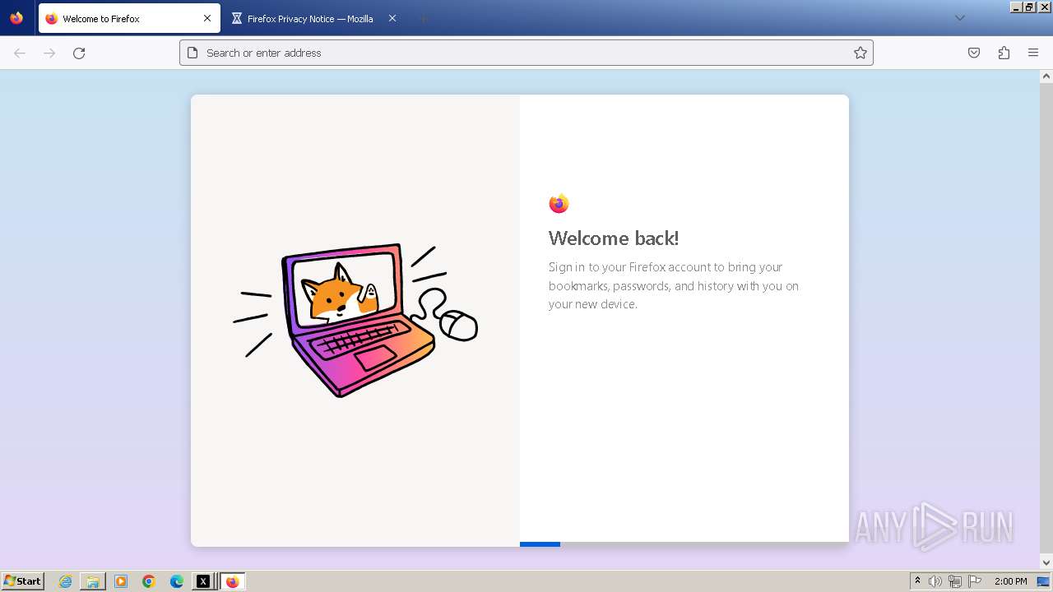This screenshot has width=1053, height=592.
Task: Switch to Welcome to Firefox tab
Action: [x=129, y=18]
